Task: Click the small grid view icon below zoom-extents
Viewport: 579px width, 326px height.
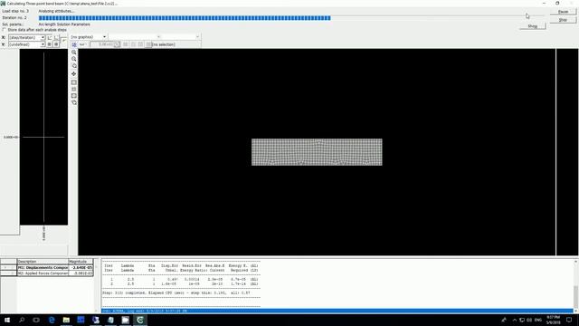Action: pos(74,89)
